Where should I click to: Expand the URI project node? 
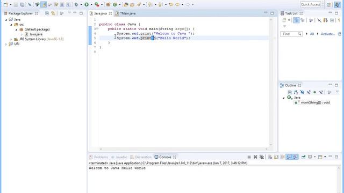point(6,44)
